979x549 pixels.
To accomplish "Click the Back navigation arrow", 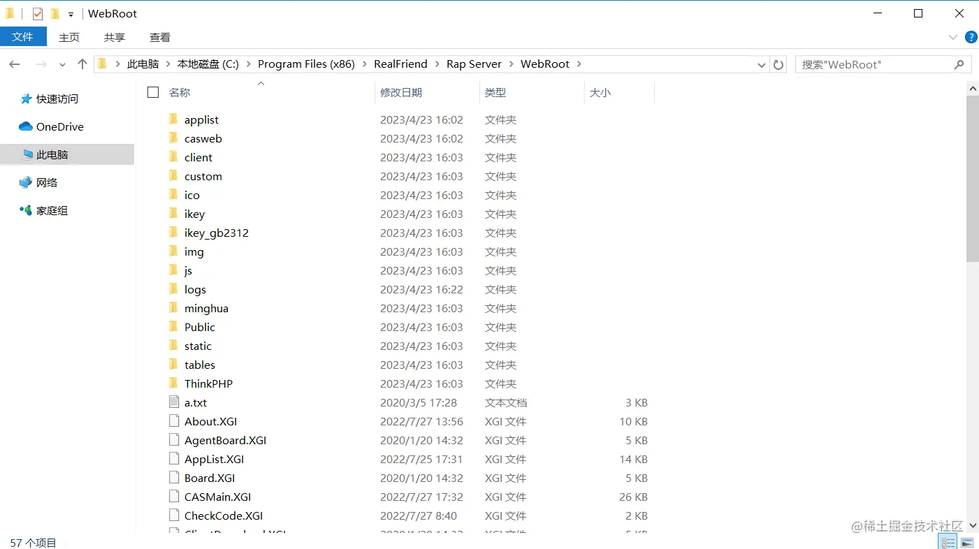I will (15, 64).
